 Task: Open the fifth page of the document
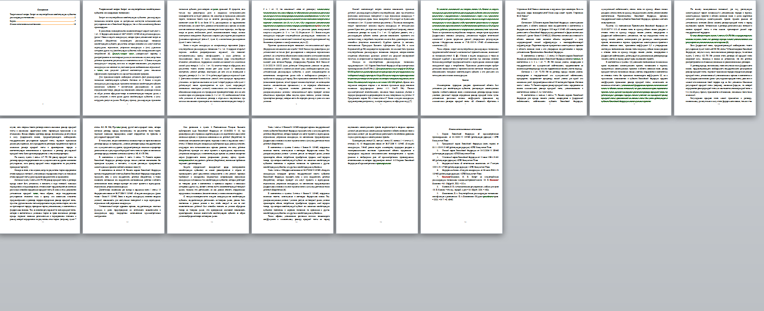coord(376,57)
